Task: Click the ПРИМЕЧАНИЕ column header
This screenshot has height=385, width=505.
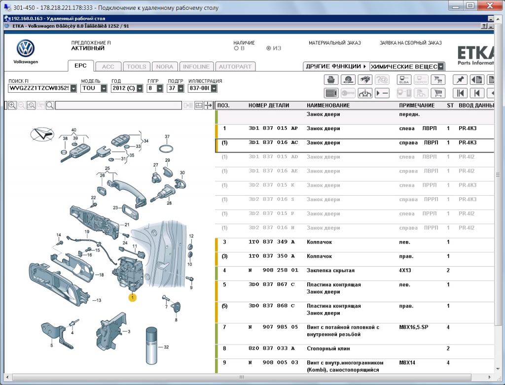Action: tap(417, 105)
